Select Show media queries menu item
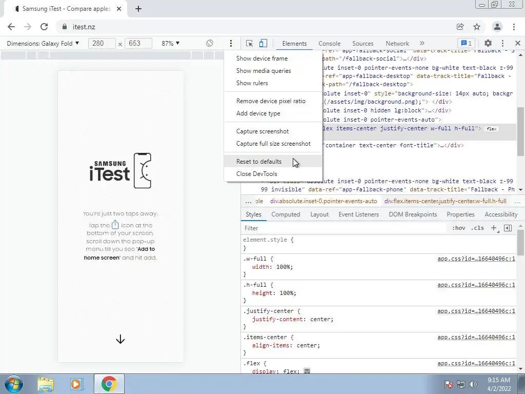 coord(273,71)
